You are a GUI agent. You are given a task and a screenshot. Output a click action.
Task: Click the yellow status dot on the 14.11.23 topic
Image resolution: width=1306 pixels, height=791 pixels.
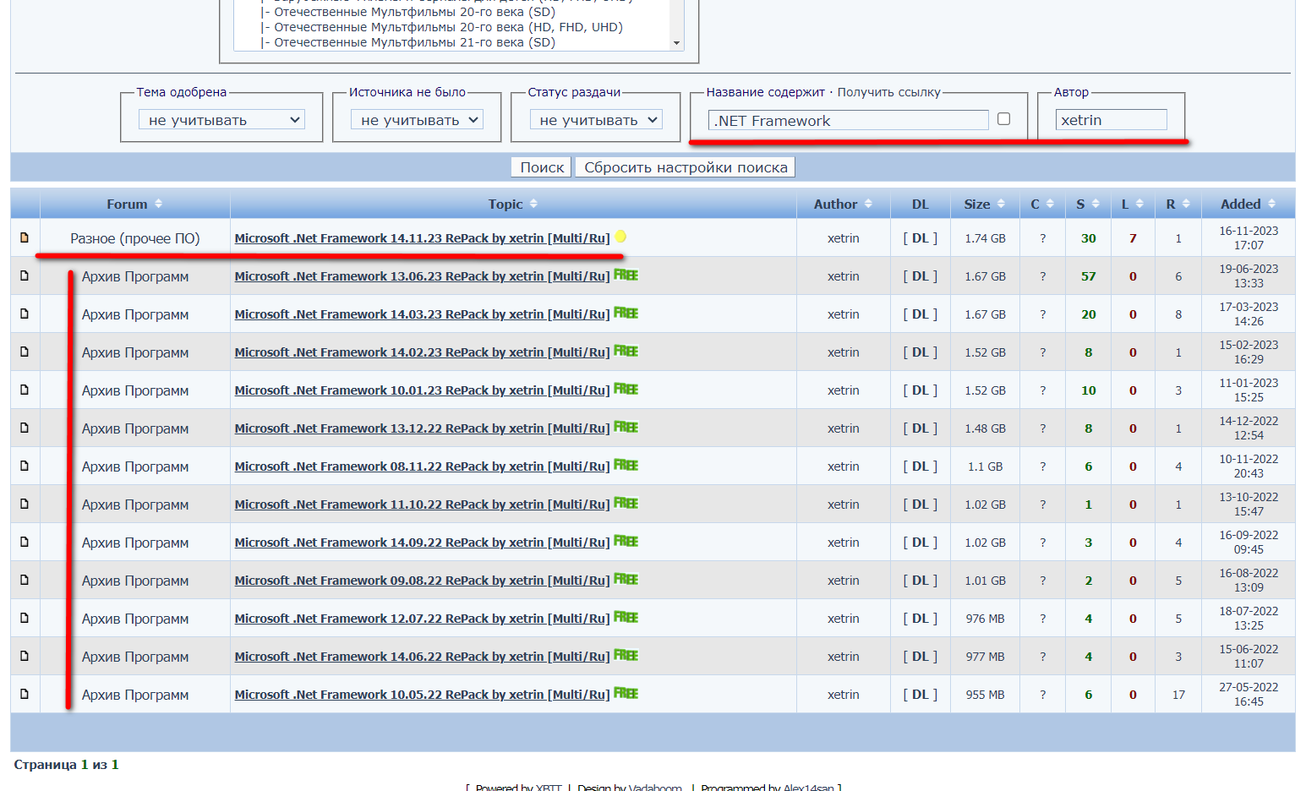click(x=620, y=237)
